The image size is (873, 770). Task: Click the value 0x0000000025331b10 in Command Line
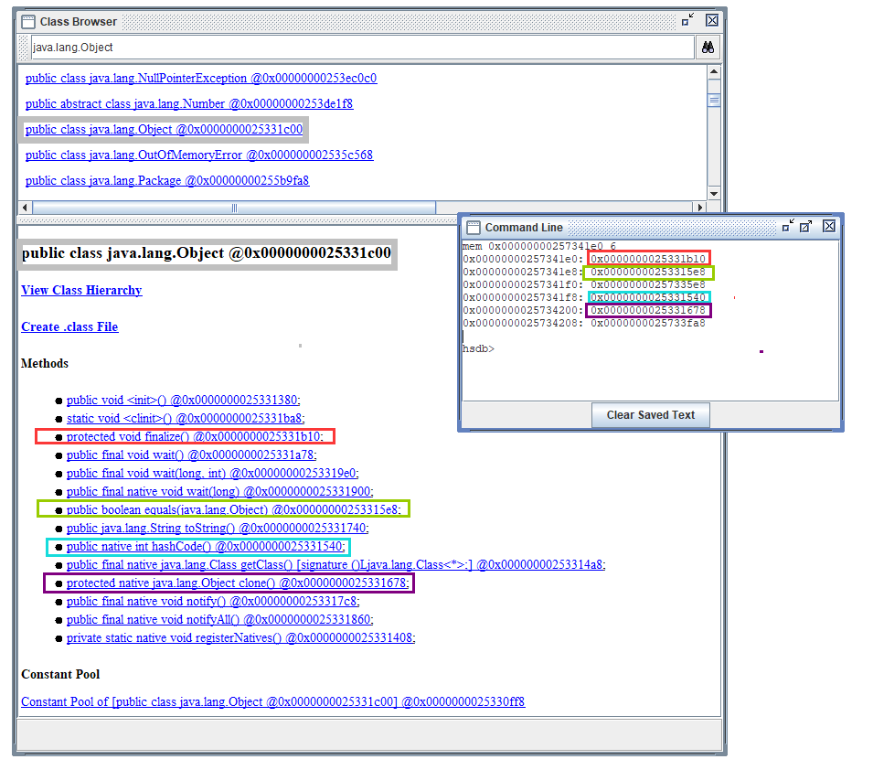pos(648,259)
